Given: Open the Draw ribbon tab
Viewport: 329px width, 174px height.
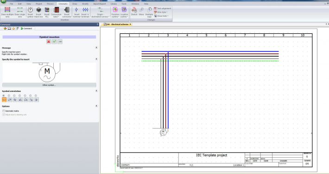Looking at the screenshot, I should (75, 4).
